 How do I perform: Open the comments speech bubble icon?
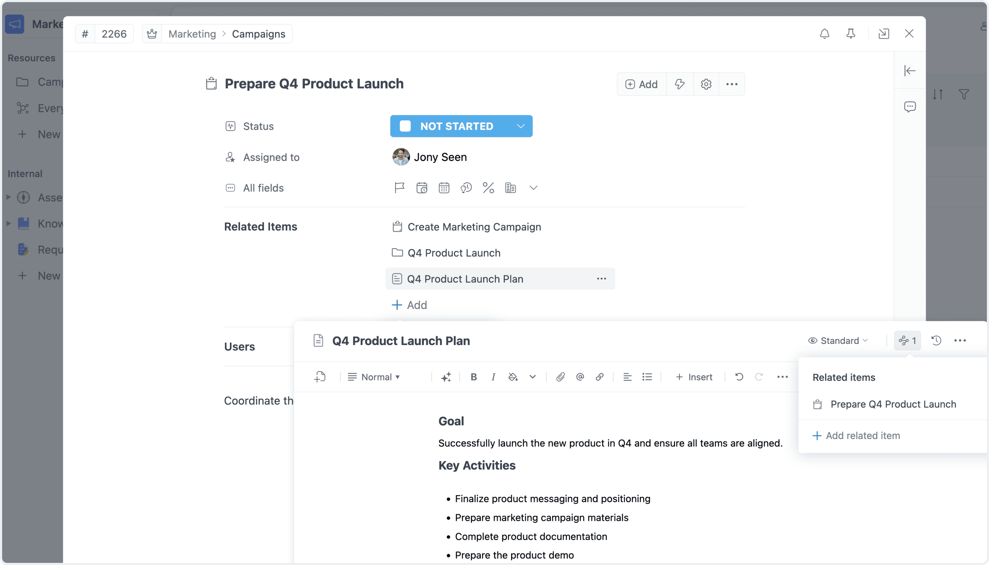(910, 107)
